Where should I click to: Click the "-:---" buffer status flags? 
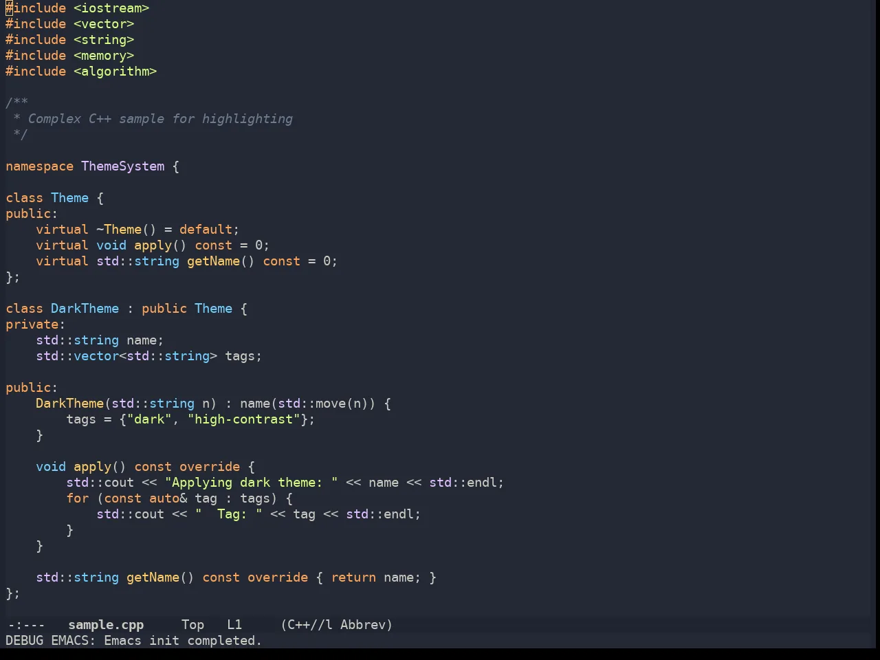26,625
